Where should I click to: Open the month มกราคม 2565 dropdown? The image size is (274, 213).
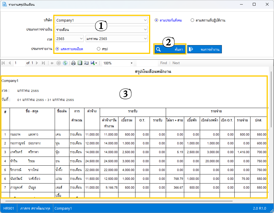pos(116,39)
